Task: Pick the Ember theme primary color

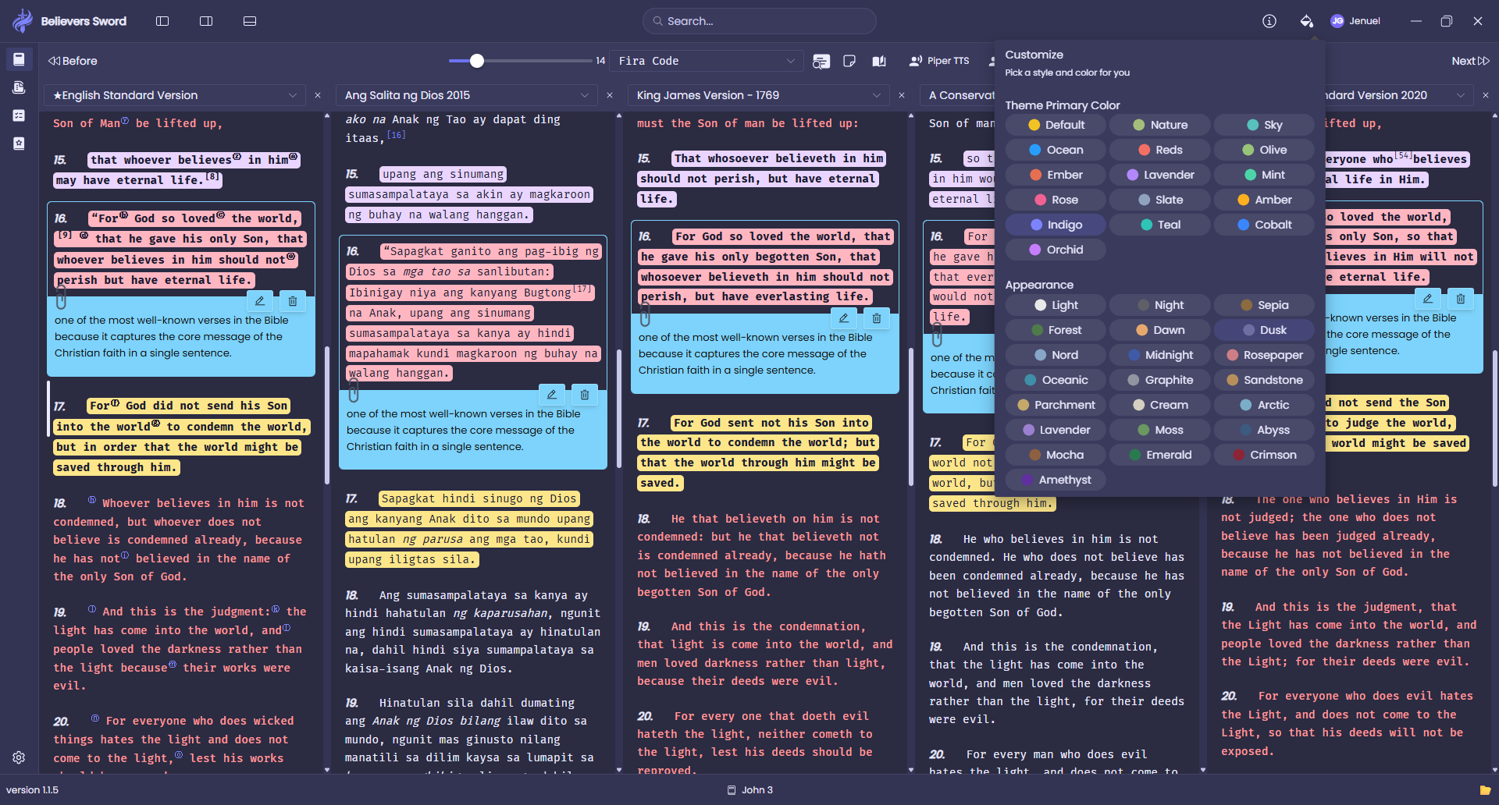Action: [x=1056, y=175]
